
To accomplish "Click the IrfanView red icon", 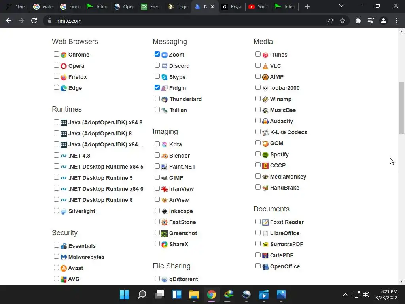I will [165, 189].
